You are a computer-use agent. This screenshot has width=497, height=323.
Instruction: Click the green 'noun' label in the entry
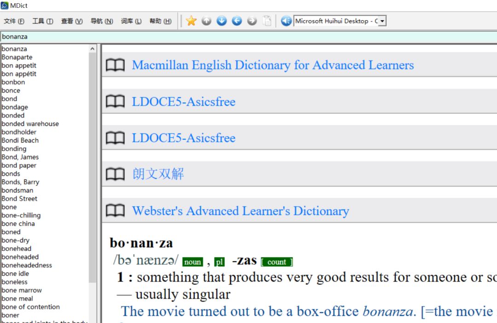pos(193,262)
